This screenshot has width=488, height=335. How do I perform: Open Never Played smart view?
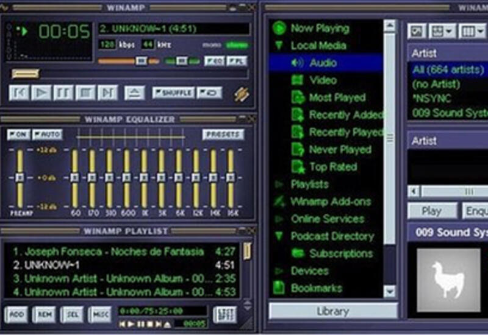coord(340,149)
